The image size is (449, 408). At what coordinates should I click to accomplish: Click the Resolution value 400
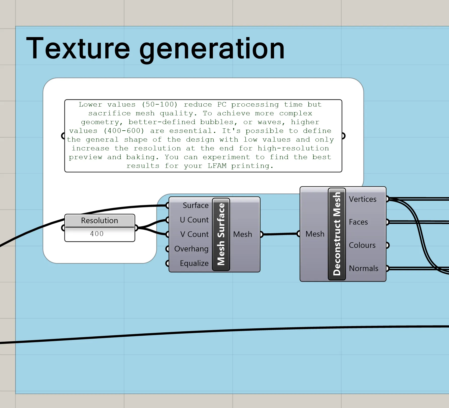pyautogui.click(x=97, y=234)
